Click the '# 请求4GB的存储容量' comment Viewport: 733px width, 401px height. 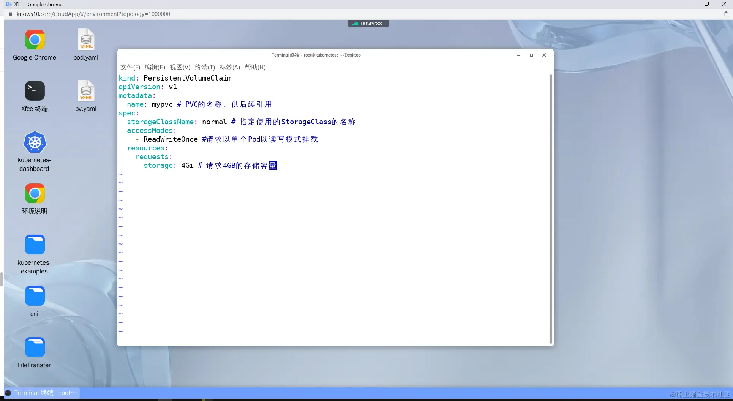237,166
